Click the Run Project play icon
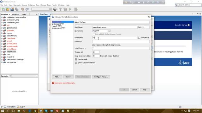202x113 pixels. click(70, 9)
